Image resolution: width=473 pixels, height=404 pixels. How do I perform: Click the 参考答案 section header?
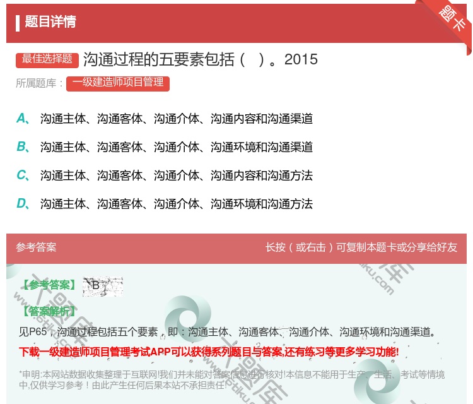click(x=36, y=247)
